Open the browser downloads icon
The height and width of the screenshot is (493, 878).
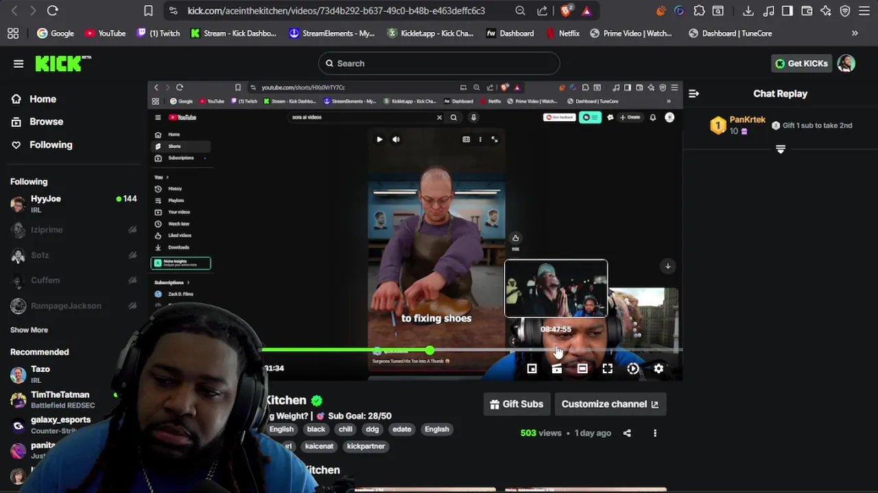point(748,10)
